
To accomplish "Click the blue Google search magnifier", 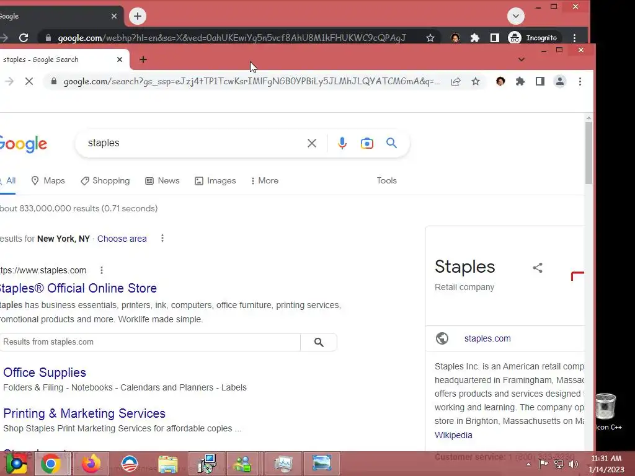I will pyautogui.click(x=391, y=143).
